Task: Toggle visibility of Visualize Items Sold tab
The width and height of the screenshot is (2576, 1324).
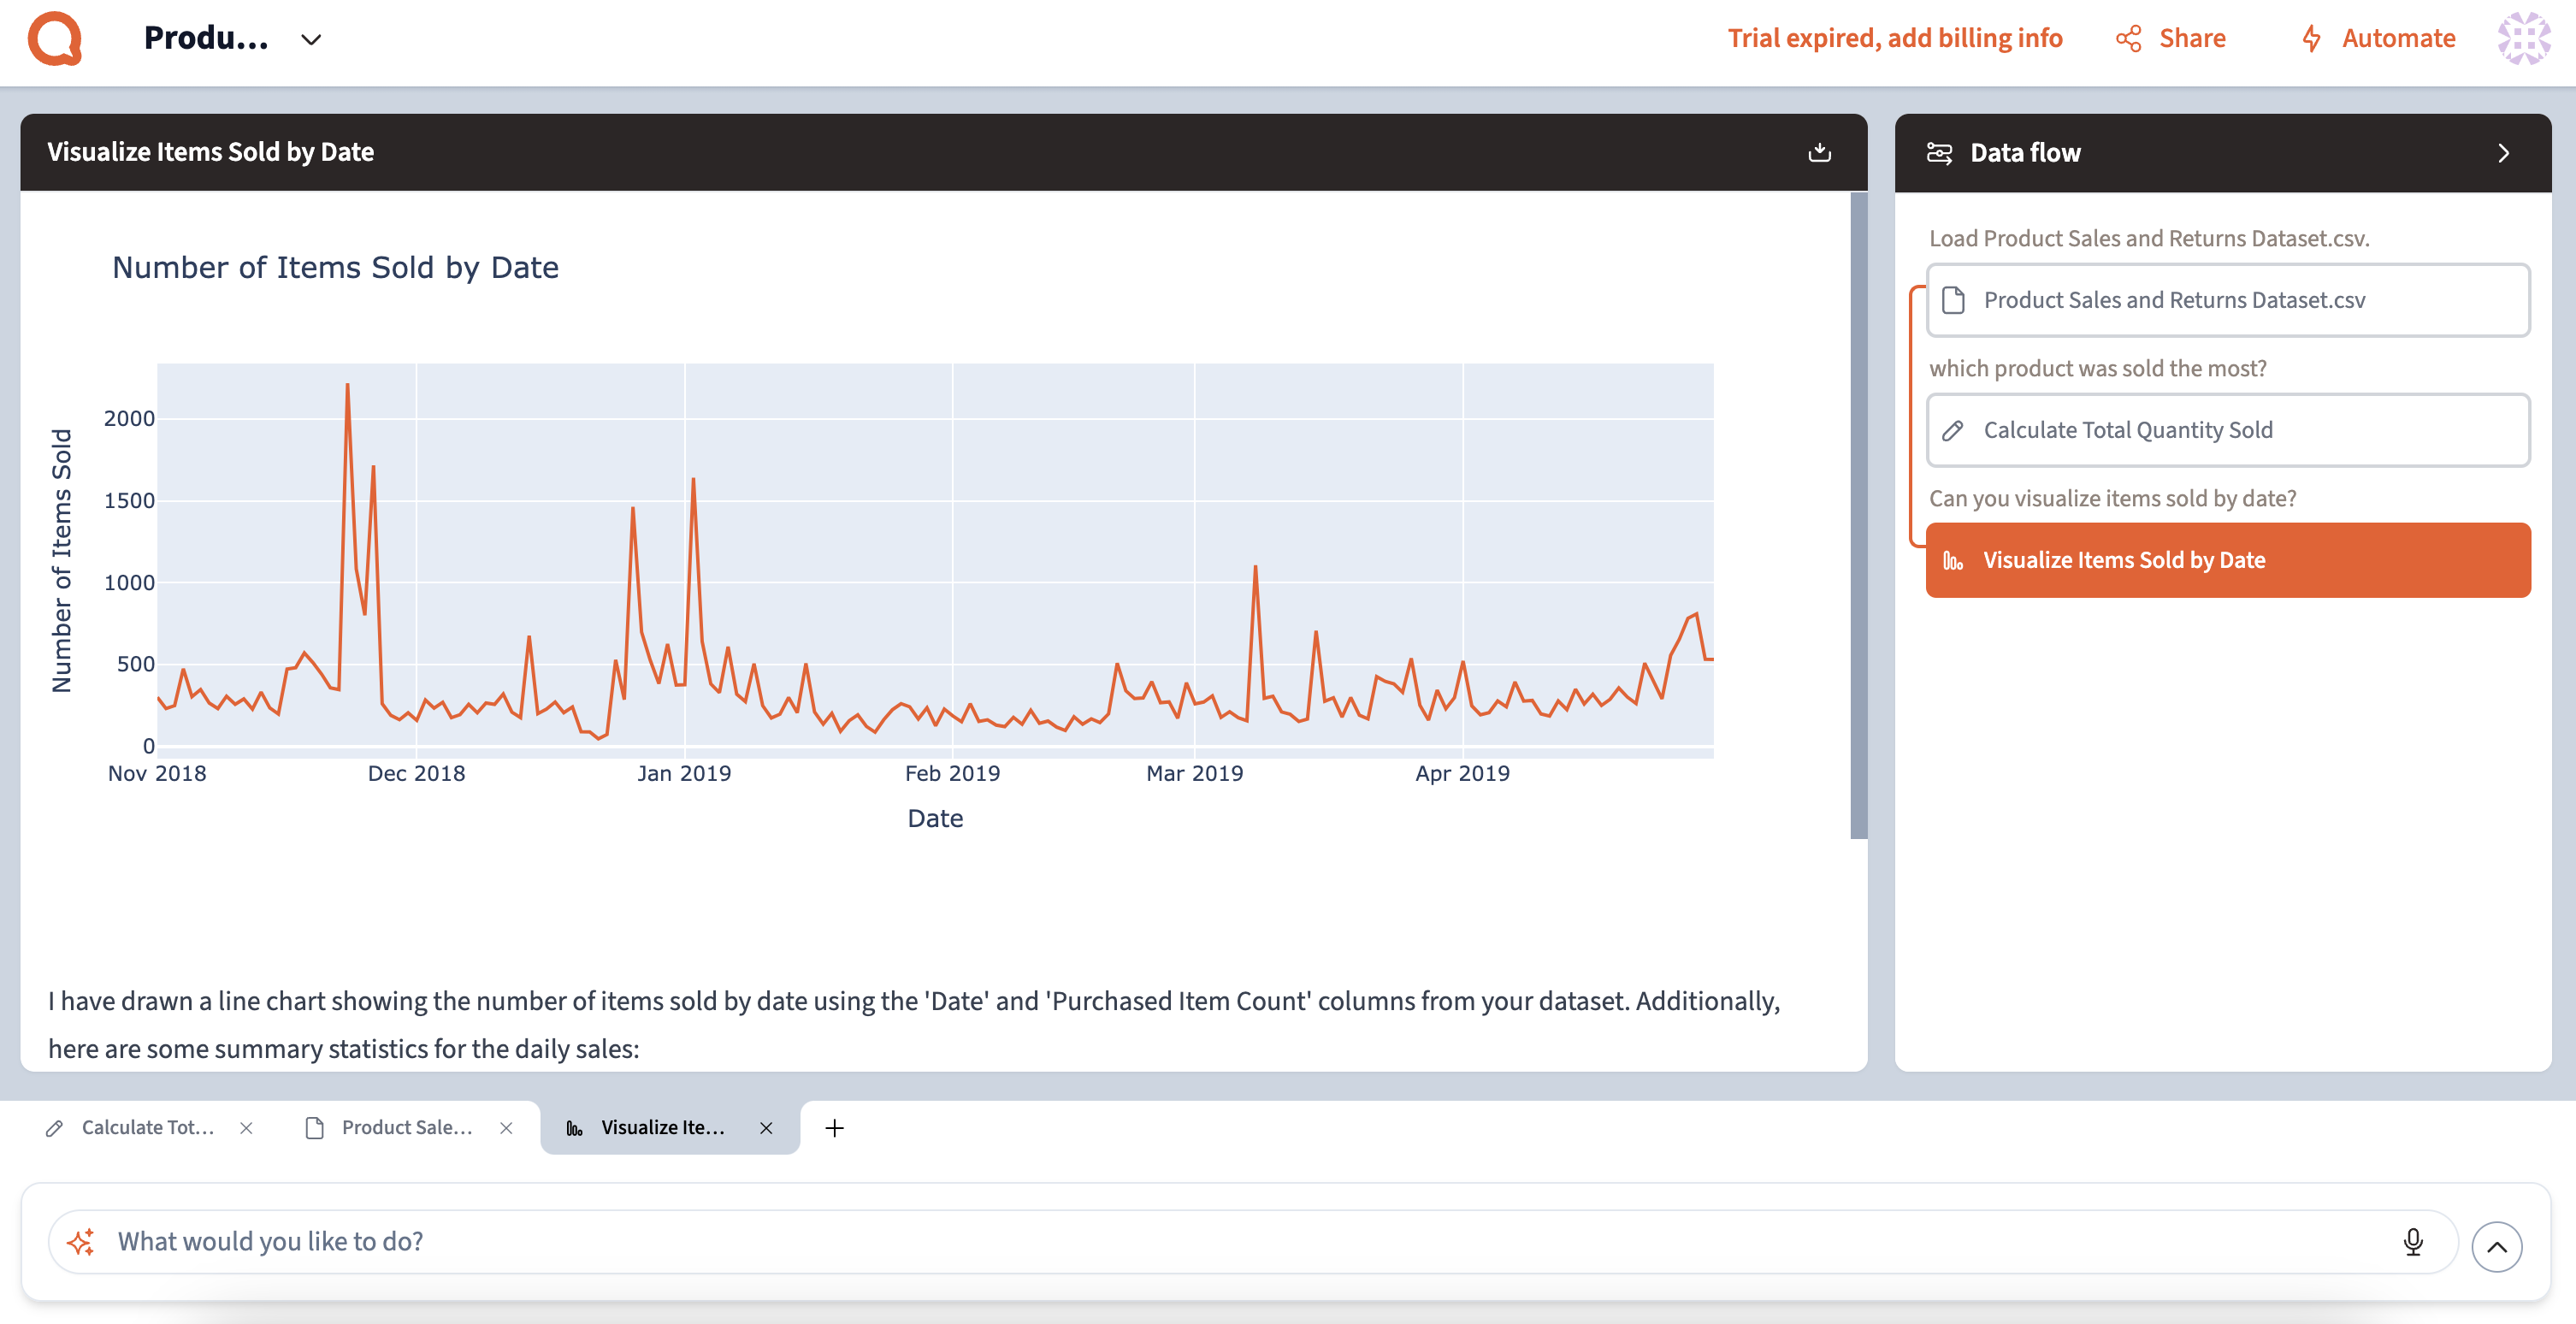Action: [x=763, y=1128]
